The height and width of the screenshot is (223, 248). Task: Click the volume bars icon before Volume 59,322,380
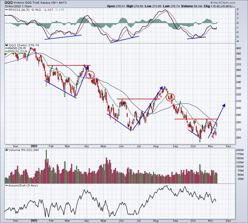pos(7,150)
